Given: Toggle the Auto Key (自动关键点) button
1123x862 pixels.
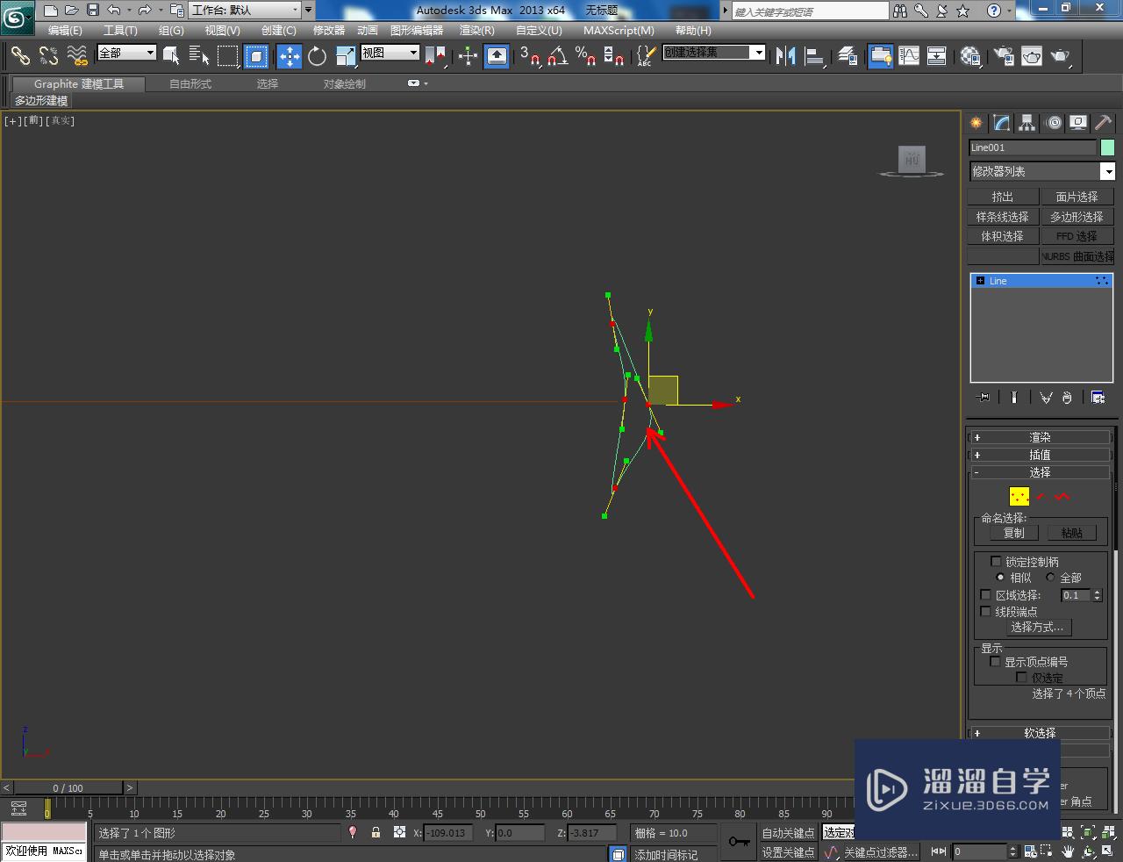Looking at the screenshot, I should click(788, 832).
